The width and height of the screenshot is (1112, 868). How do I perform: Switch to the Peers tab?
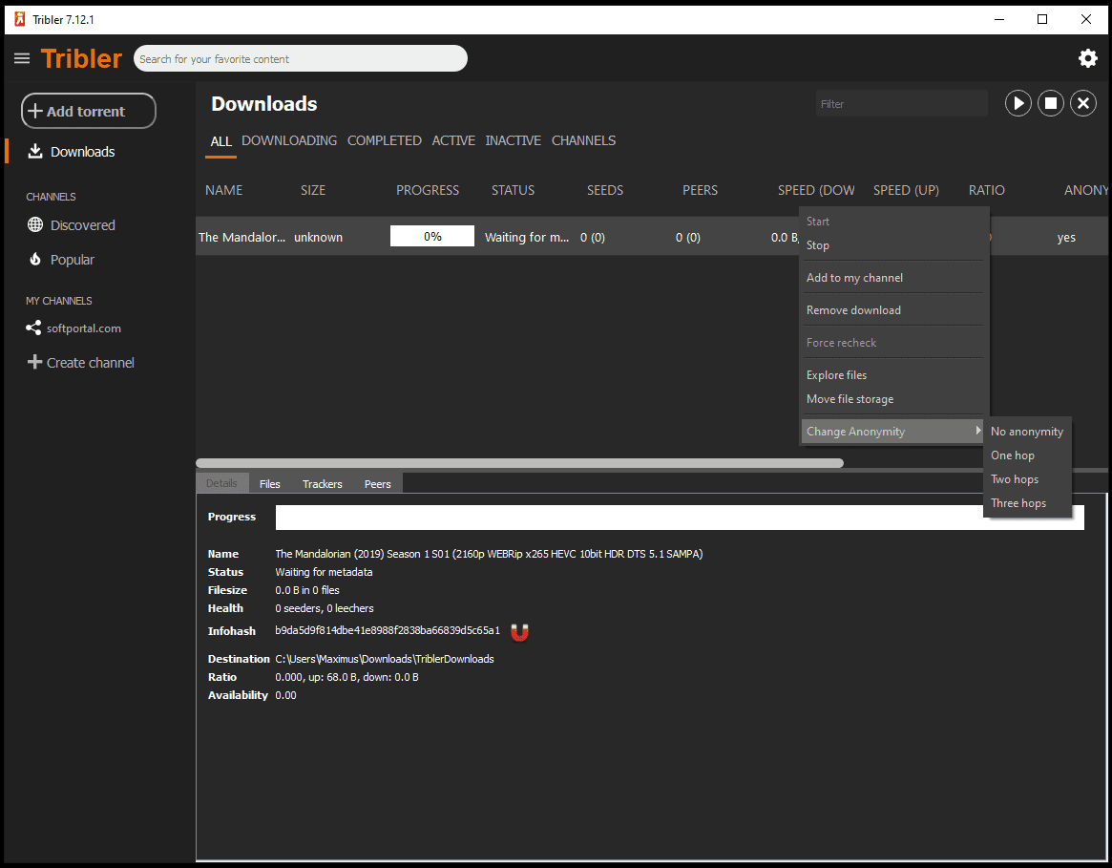[377, 483]
